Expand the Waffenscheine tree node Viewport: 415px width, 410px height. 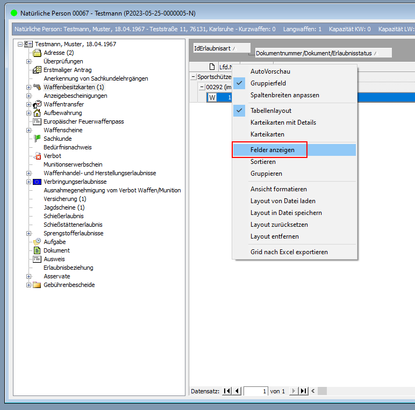click(x=29, y=130)
